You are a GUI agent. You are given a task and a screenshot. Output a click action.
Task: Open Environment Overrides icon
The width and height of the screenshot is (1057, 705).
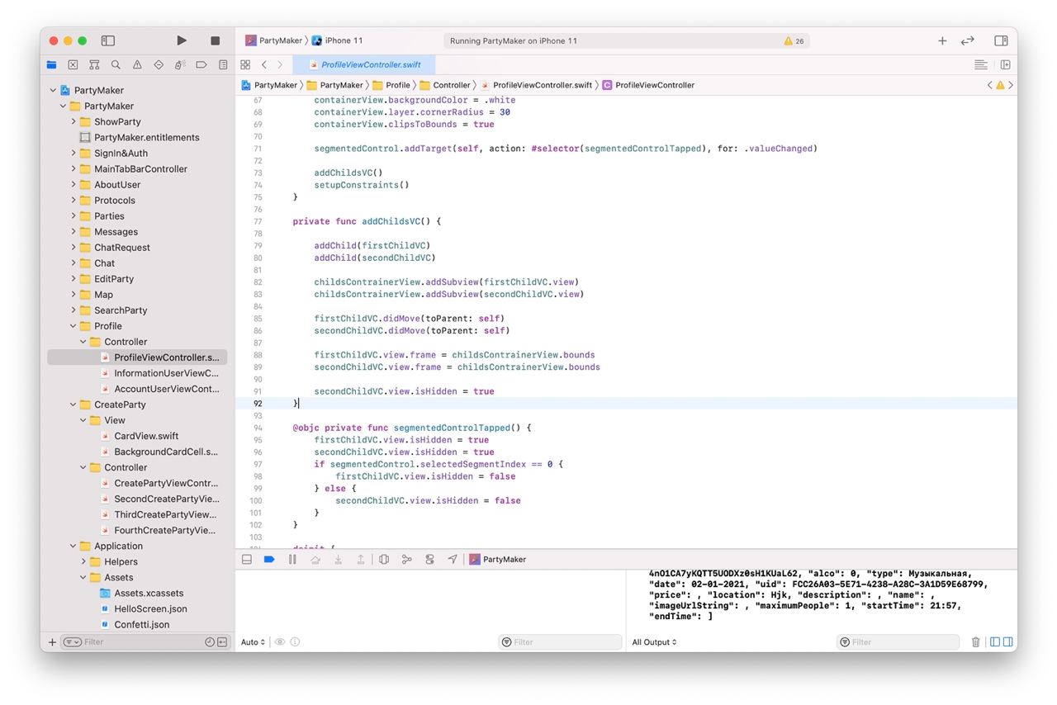point(429,559)
